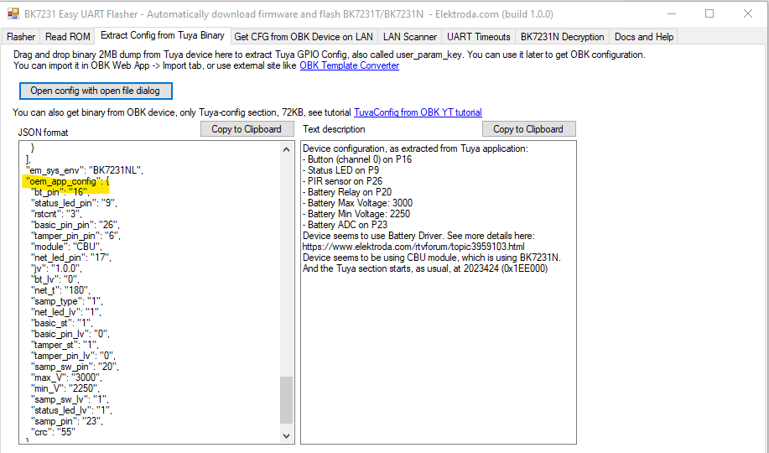Image resolution: width=769 pixels, height=453 pixels.
Task: Go to the BK7231N Decryption tab
Action: [562, 37]
